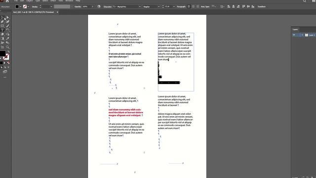Select the Blend tool

(x=7, y=43)
